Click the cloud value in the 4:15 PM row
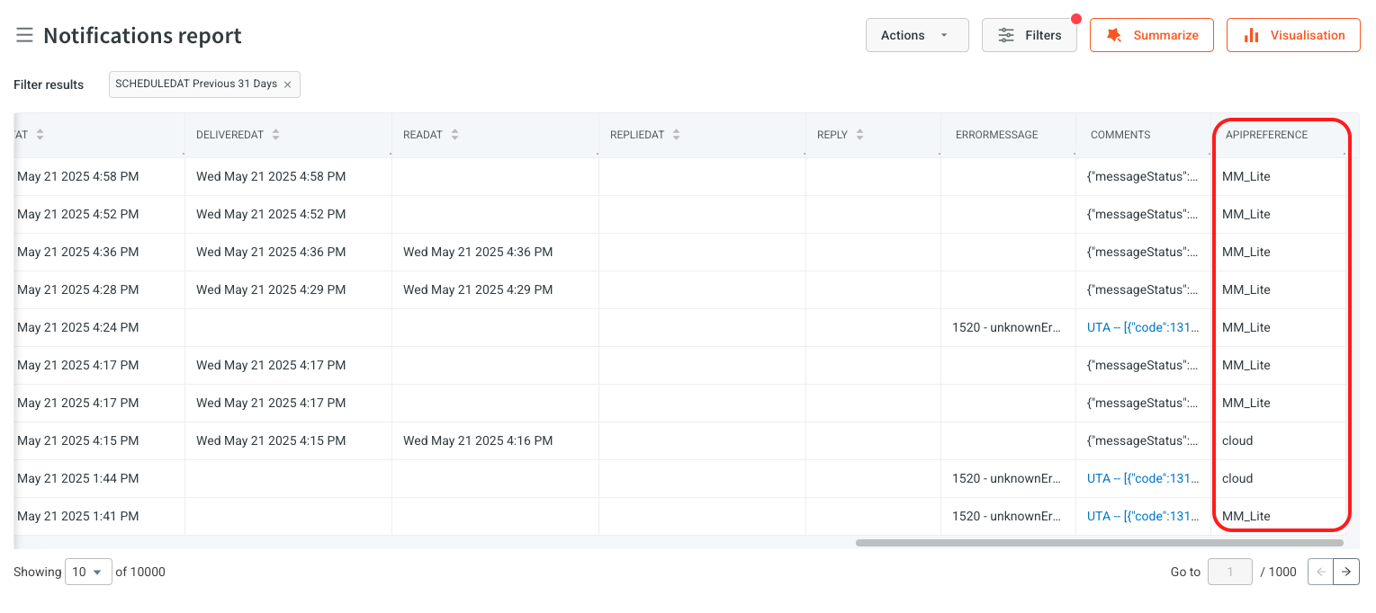This screenshot has height=613, width=1376. (1237, 440)
